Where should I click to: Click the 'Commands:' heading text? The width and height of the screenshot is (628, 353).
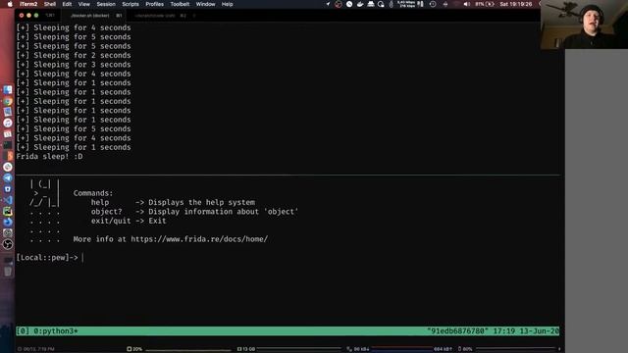[x=93, y=193]
